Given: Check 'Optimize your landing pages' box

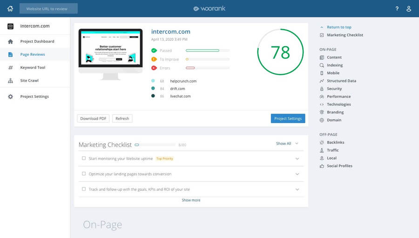Looking at the screenshot, I should coord(84,174).
